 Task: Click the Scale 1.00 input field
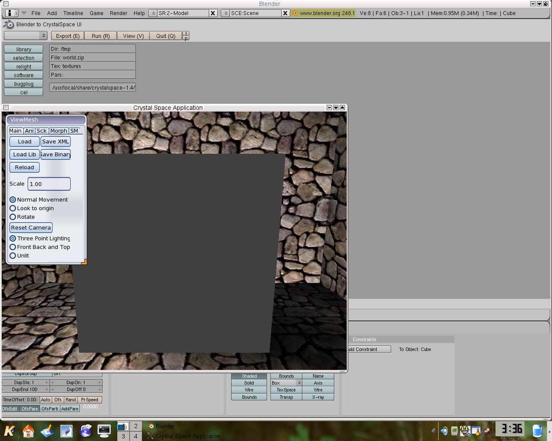49,184
